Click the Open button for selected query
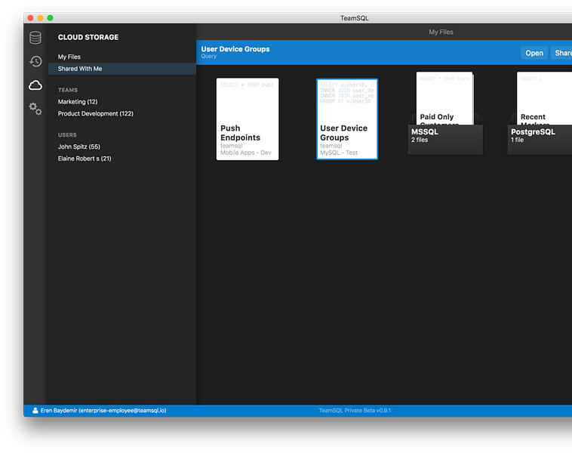The height and width of the screenshot is (453, 572). (534, 53)
